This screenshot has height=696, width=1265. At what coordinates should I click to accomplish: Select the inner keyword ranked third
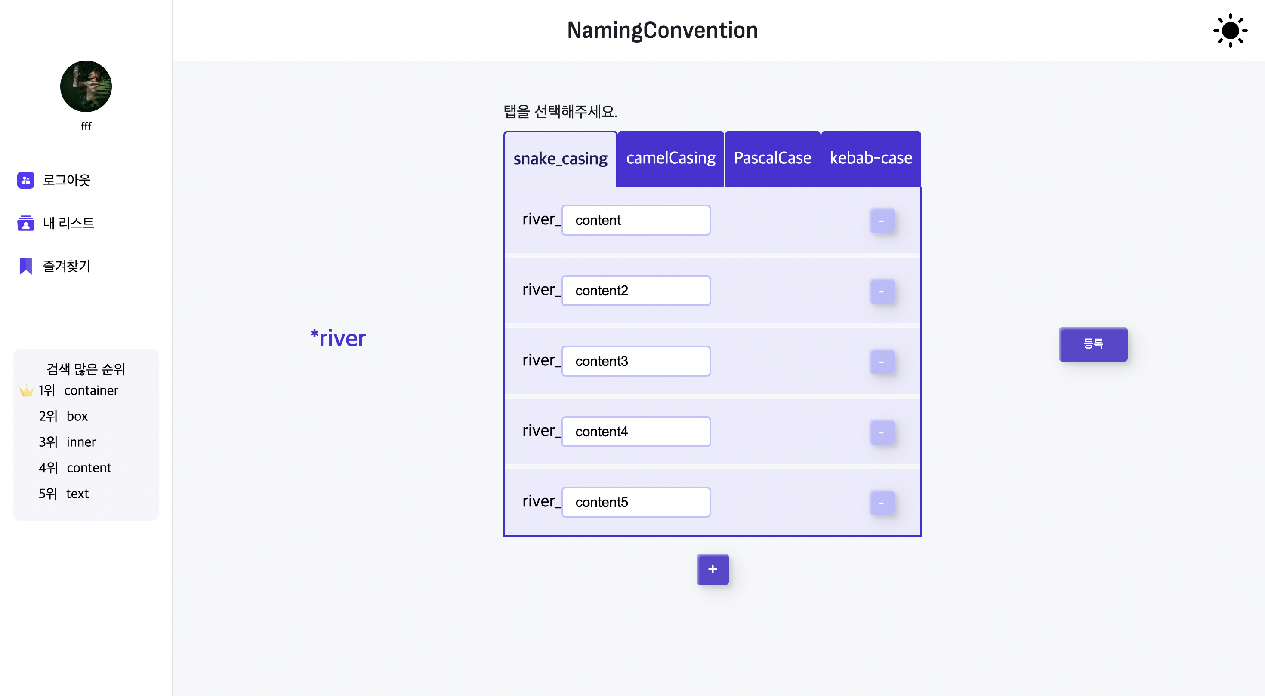(x=81, y=442)
